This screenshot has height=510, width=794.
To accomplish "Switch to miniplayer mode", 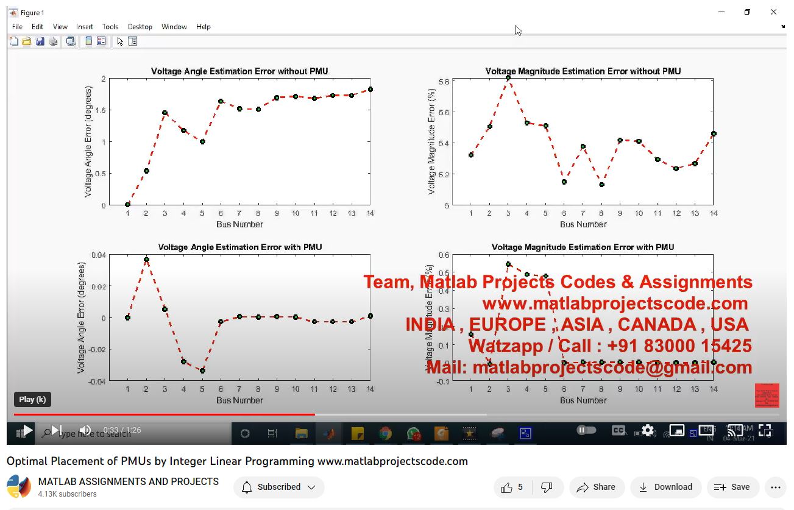I will (677, 430).
